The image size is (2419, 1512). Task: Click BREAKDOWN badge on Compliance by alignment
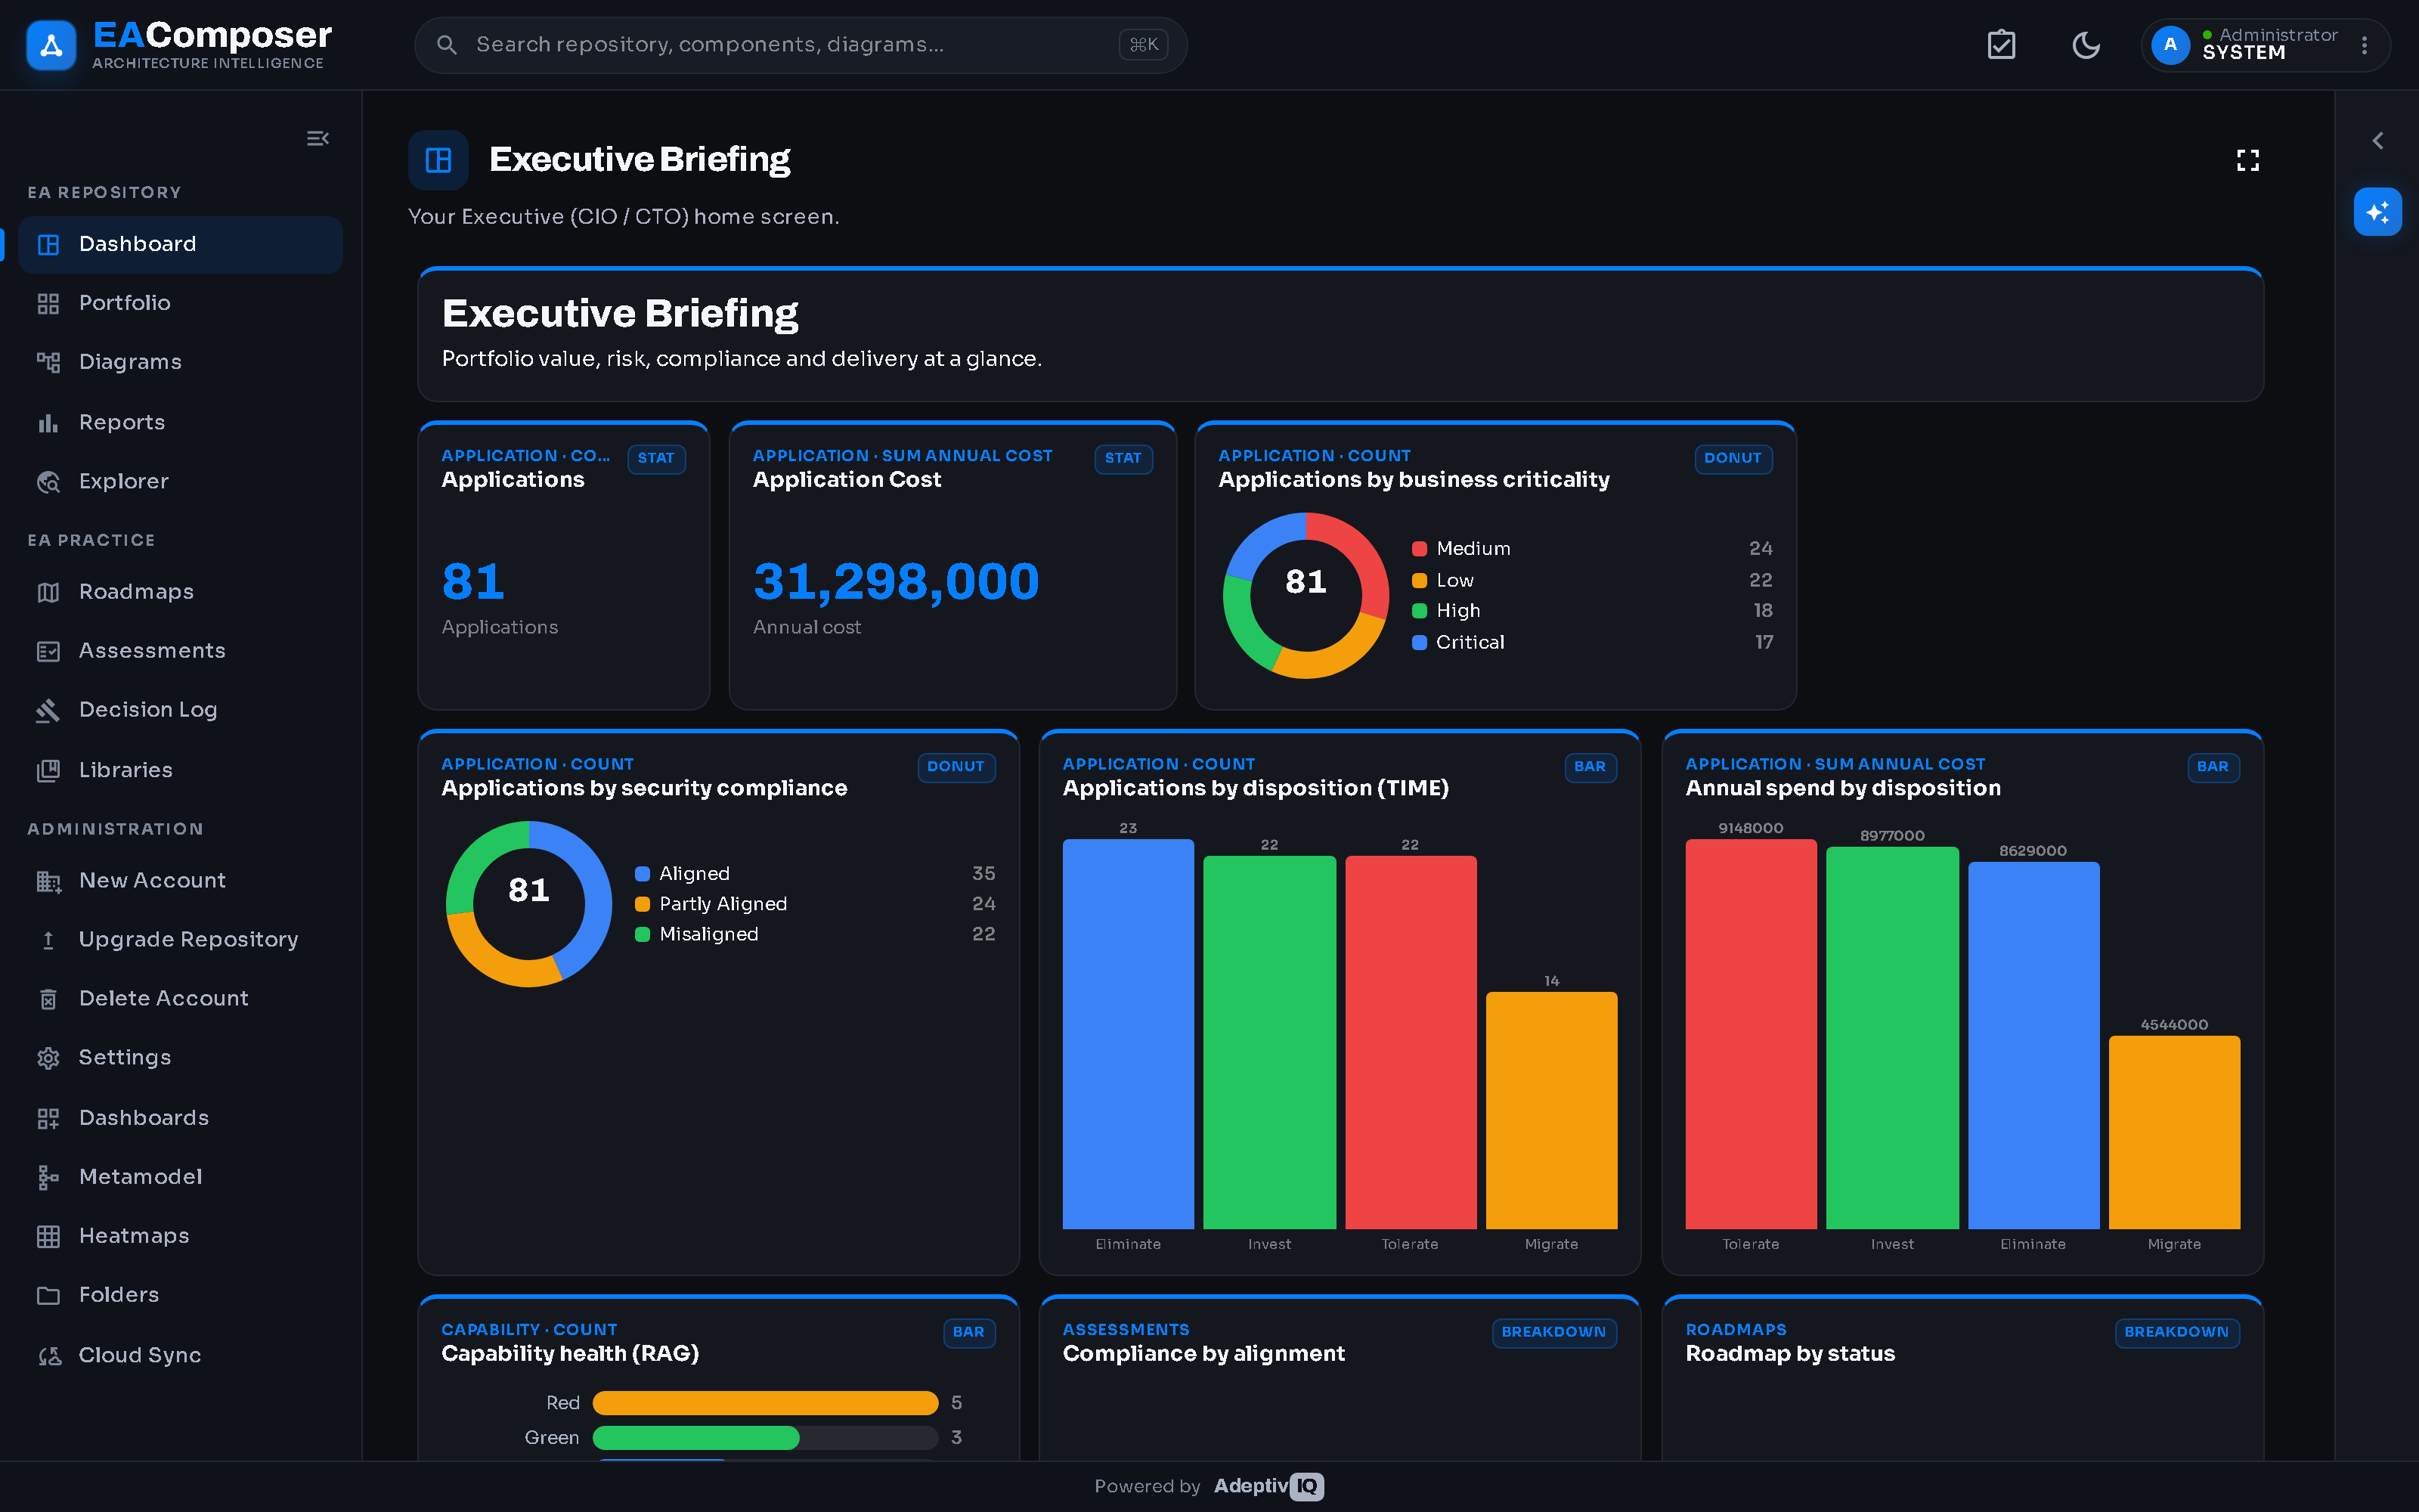(1553, 1332)
